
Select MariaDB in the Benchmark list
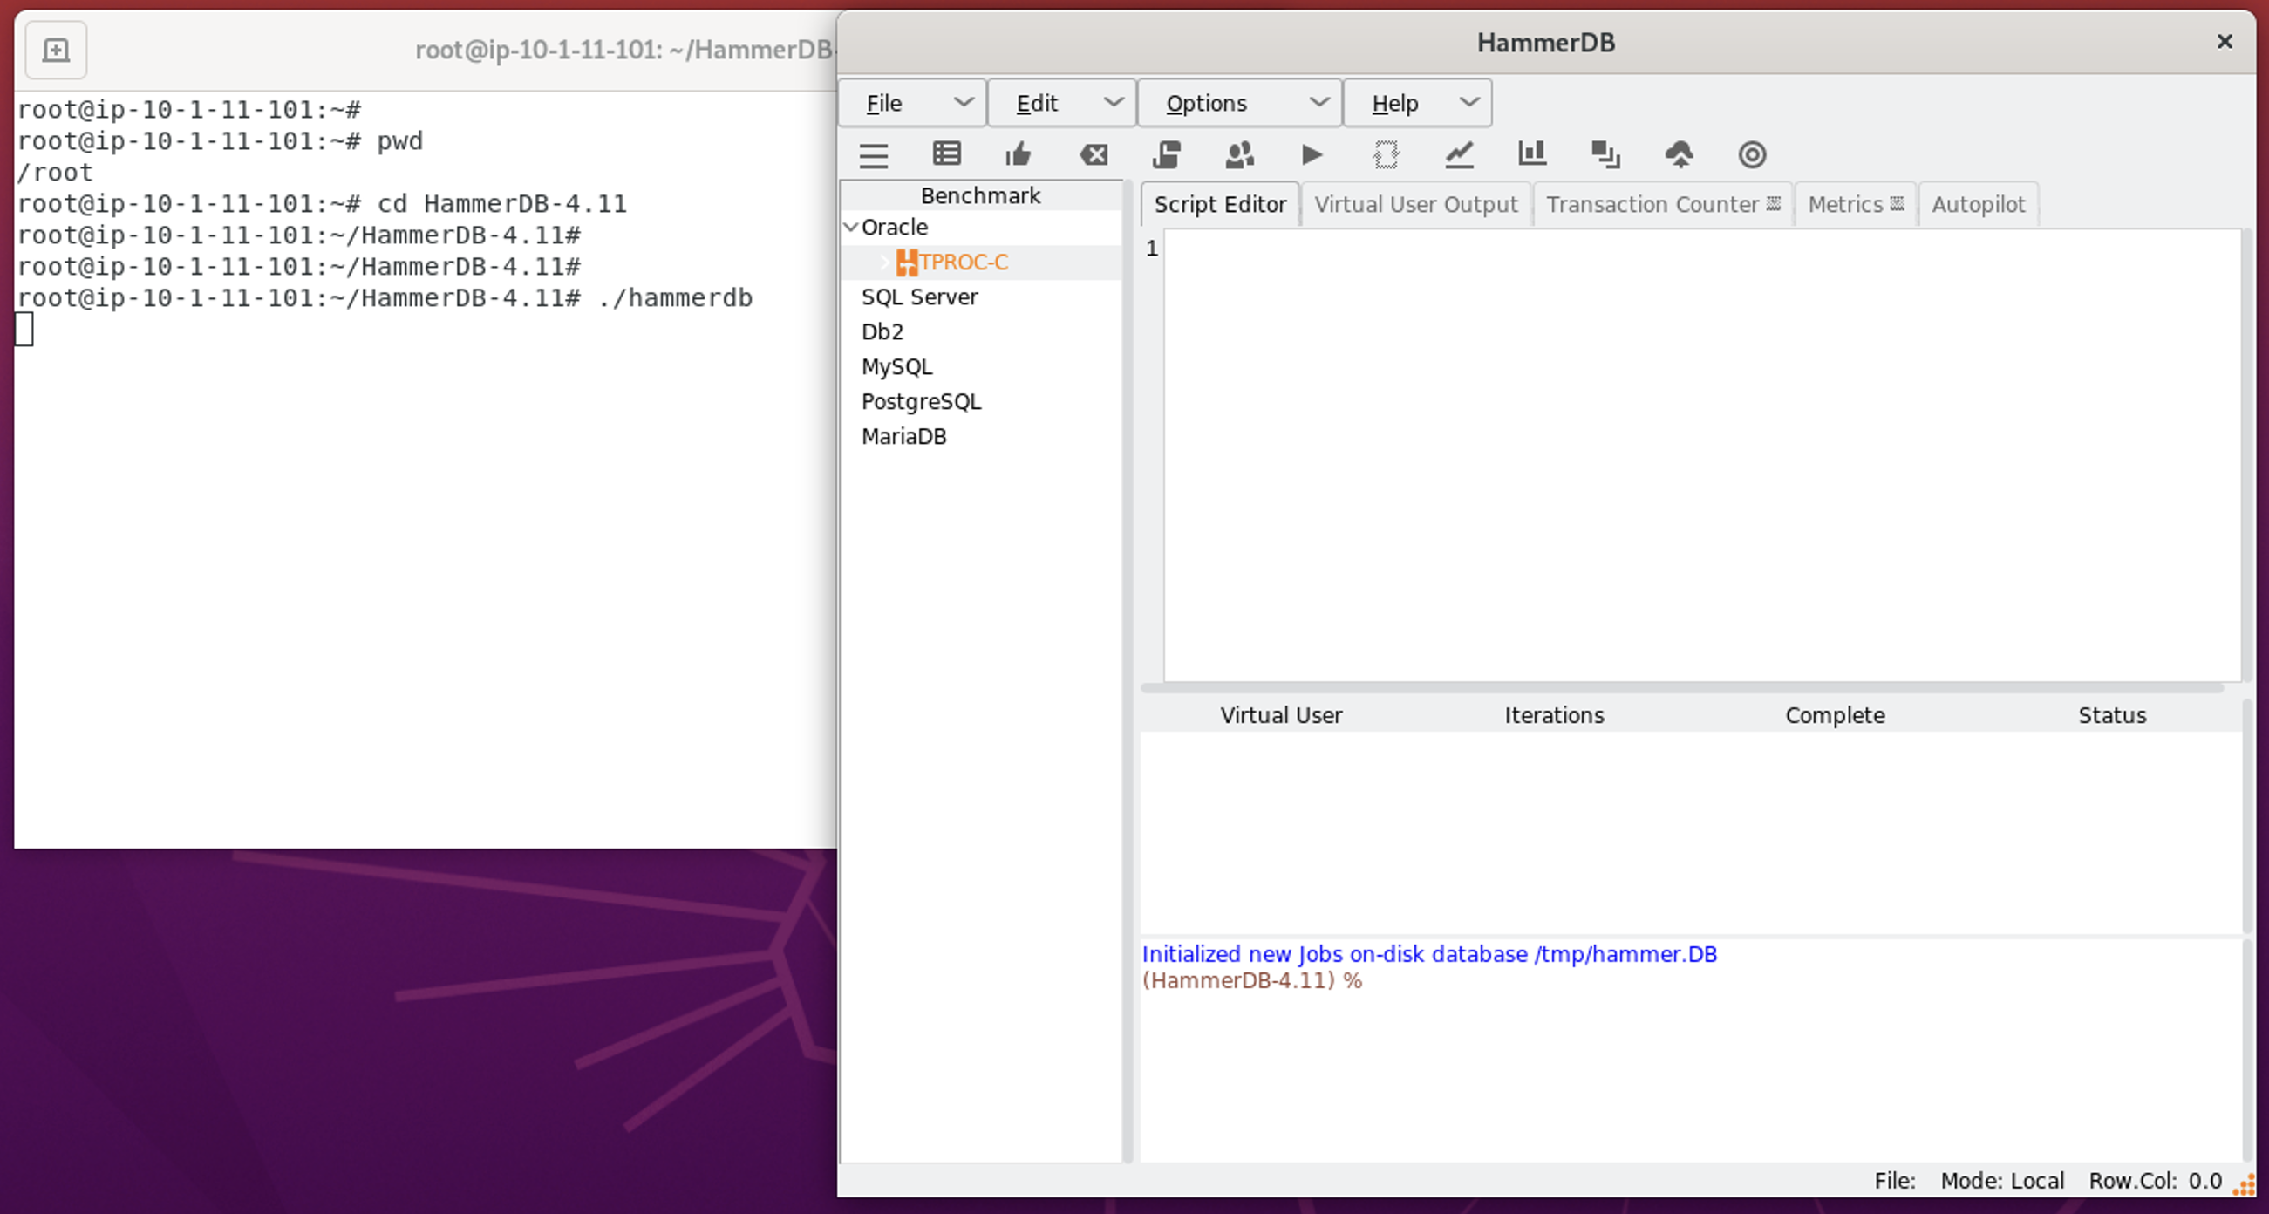tap(903, 437)
